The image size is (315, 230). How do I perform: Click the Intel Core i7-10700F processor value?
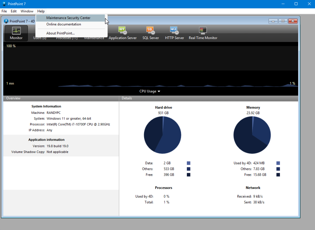click(x=79, y=125)
